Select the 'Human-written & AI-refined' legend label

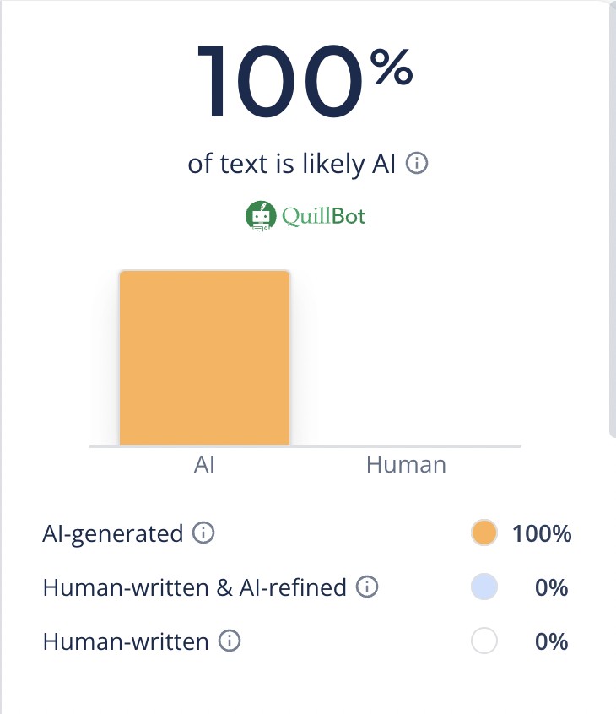[x=195, y=587]
